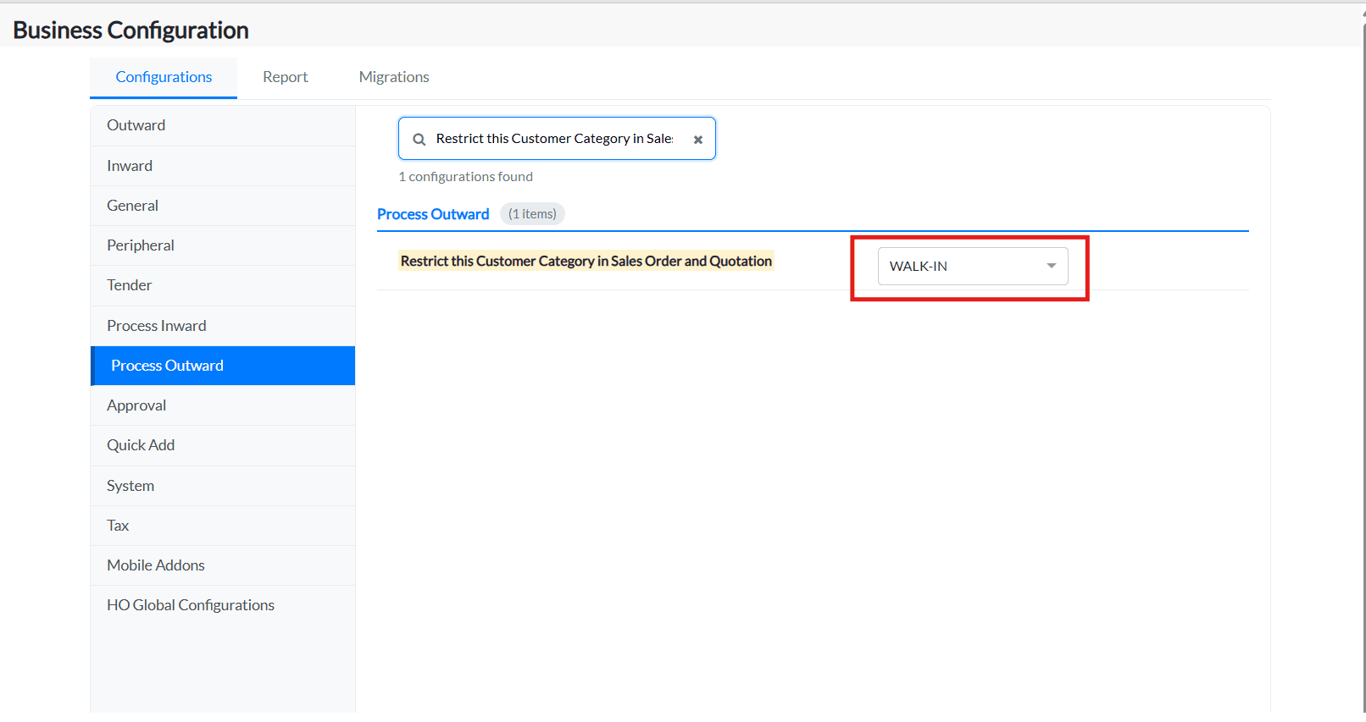Go to Quick Add configurations
The height and width of the screenshot is (722, 1366).
pyautogui.click(x=141, y=445)
